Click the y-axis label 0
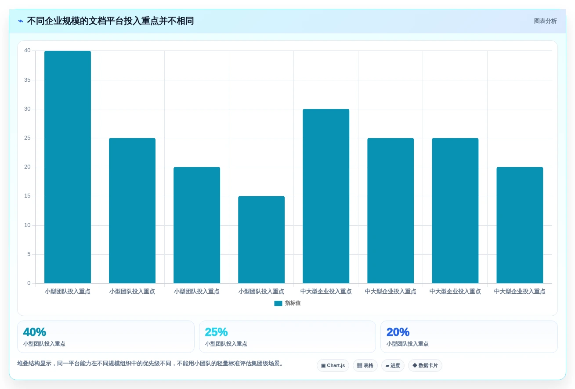Viewport: 575px width, 389px height. point(29,283)
